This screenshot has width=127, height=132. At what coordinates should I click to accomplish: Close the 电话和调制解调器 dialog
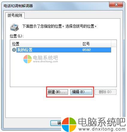click(116, 5)
